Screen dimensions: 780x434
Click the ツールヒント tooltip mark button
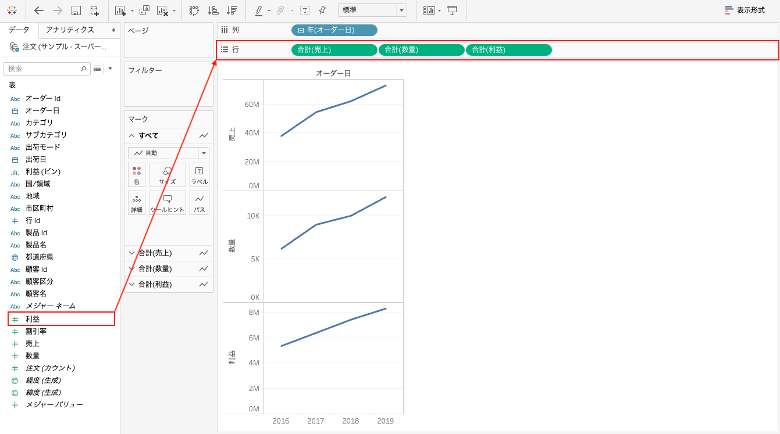pos(168,203)
